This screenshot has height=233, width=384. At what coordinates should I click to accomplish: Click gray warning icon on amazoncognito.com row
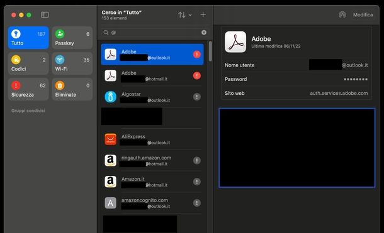tap(196, 203)
